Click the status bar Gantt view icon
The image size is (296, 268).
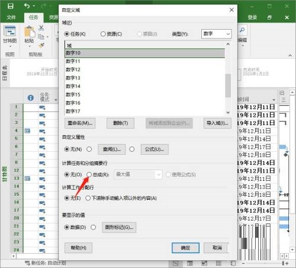pyautogui.click(x=175, y=263)
